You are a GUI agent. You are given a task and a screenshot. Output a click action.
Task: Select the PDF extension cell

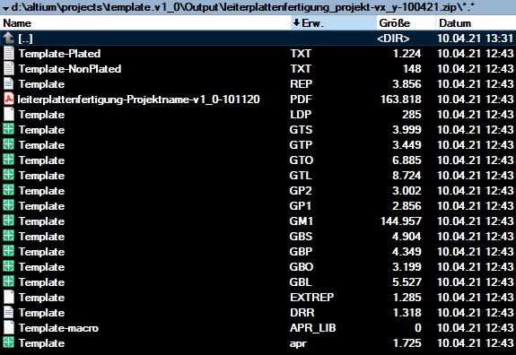click(x=301, y=100)
